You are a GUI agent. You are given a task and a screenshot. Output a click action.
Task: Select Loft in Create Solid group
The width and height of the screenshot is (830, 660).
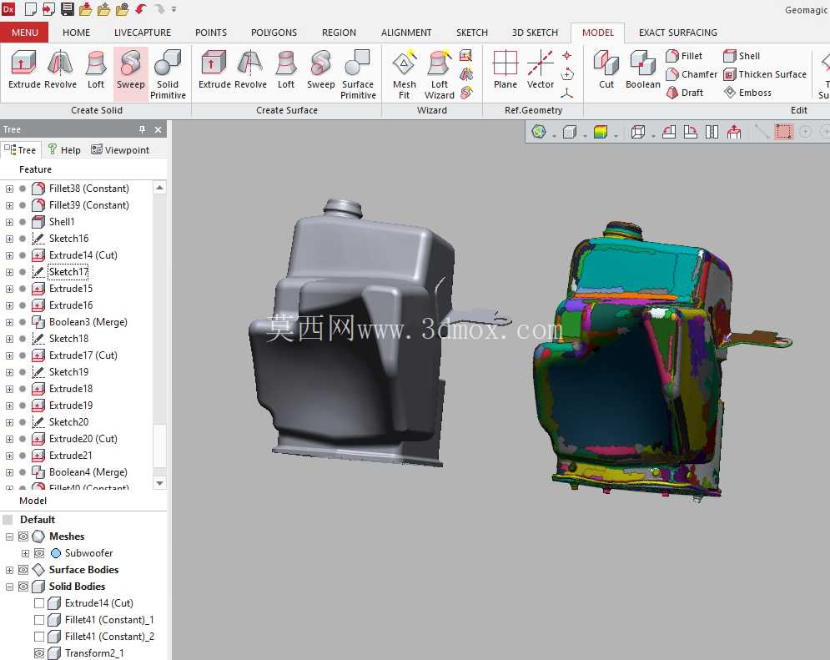tap(96, 70)
